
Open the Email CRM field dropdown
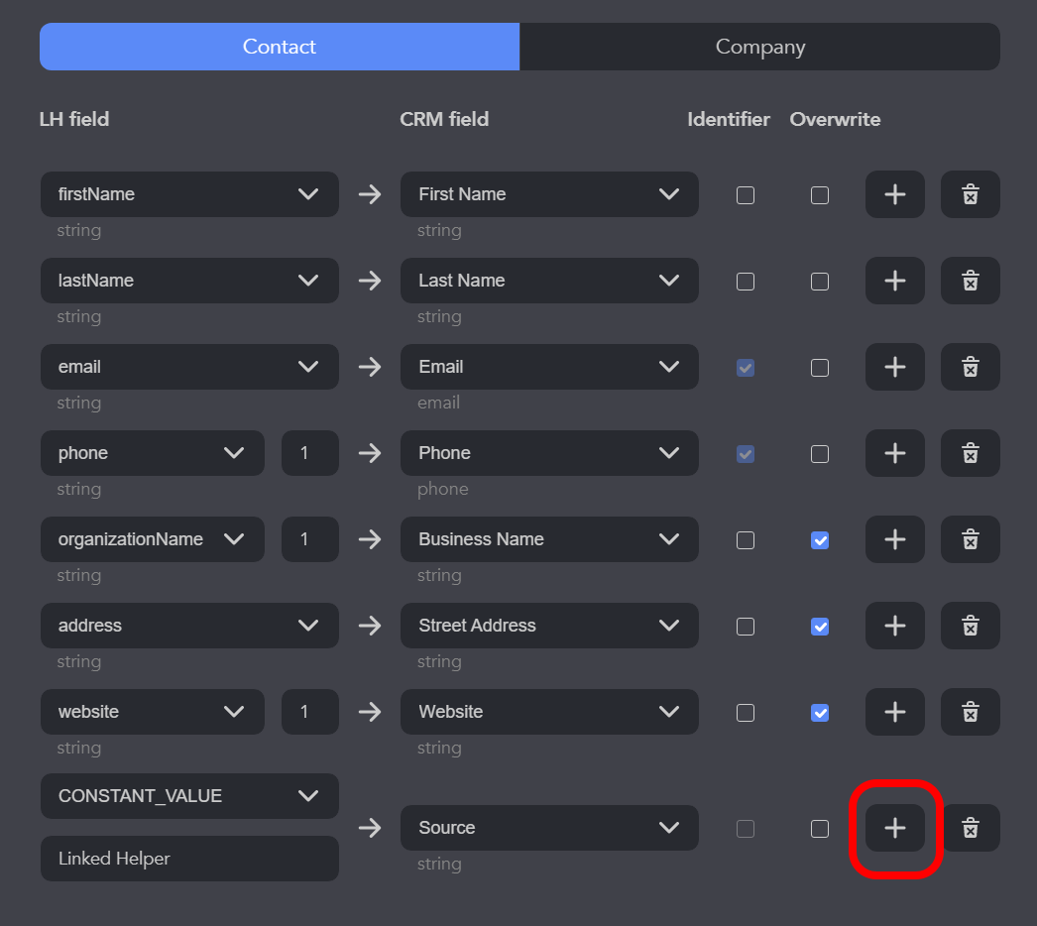pos(549,367)
